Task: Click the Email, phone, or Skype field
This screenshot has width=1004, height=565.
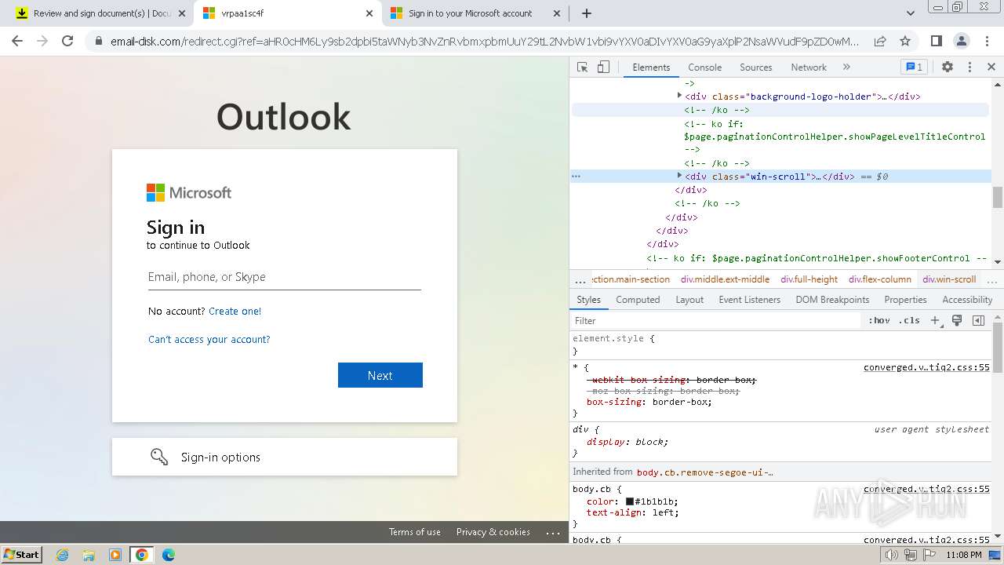Action: (x=284, y=277)
